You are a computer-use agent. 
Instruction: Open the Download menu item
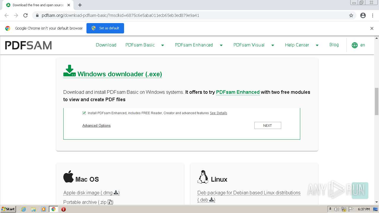click(x=106, y=45)
